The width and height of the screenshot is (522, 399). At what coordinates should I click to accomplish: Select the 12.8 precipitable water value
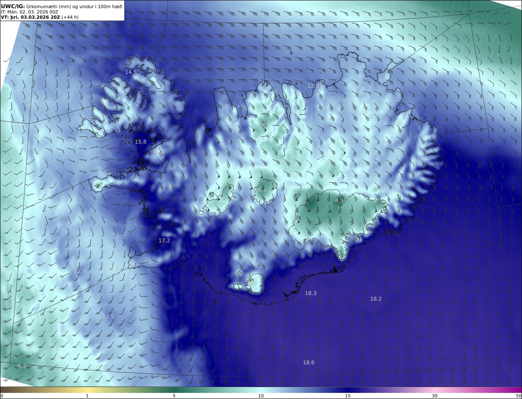point(313,86)
